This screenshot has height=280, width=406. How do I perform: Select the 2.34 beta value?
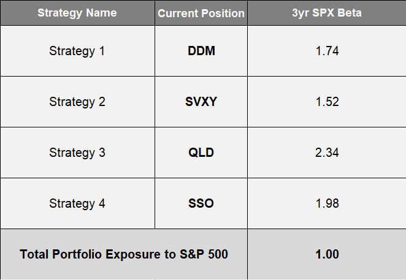pyautogui.click(x=327, y=153)
